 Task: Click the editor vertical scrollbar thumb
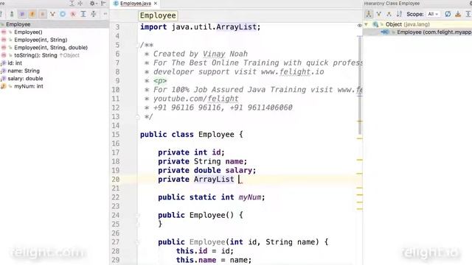[x=359, y=85]
